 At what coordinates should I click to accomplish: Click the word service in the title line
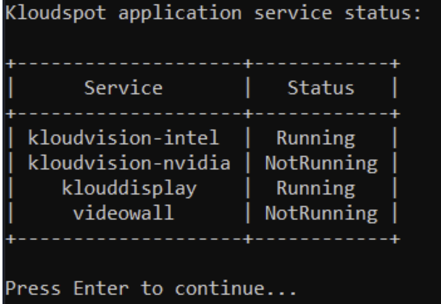293,13
